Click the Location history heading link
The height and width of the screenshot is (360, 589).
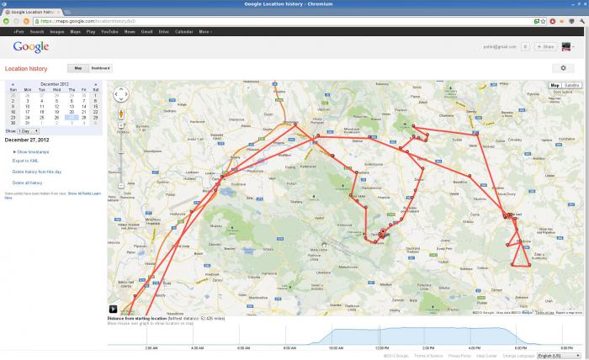point(26,69)
